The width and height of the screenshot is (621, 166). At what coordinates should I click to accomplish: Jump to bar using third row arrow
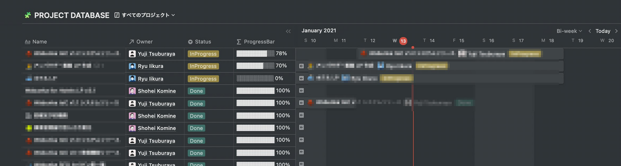click(302, 78)
